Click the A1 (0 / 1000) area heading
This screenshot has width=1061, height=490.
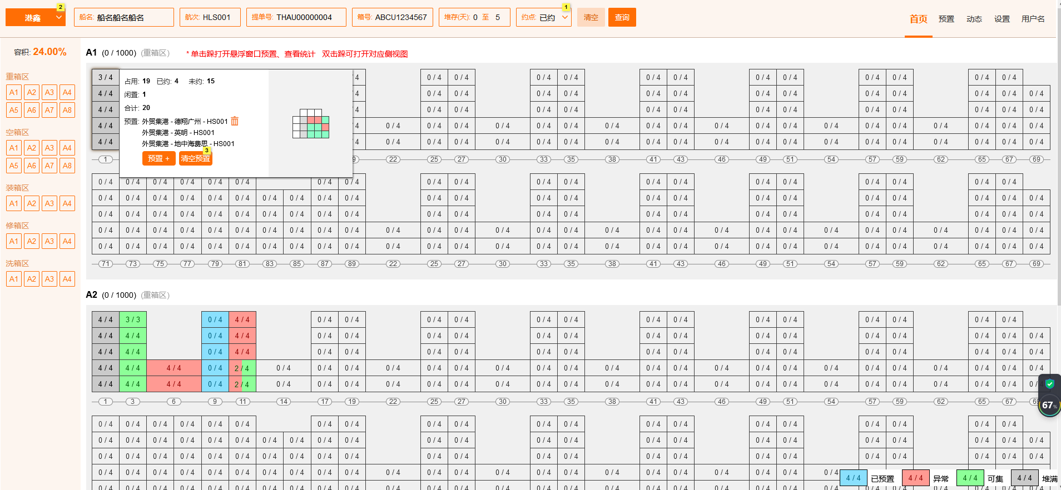[111, 53]
